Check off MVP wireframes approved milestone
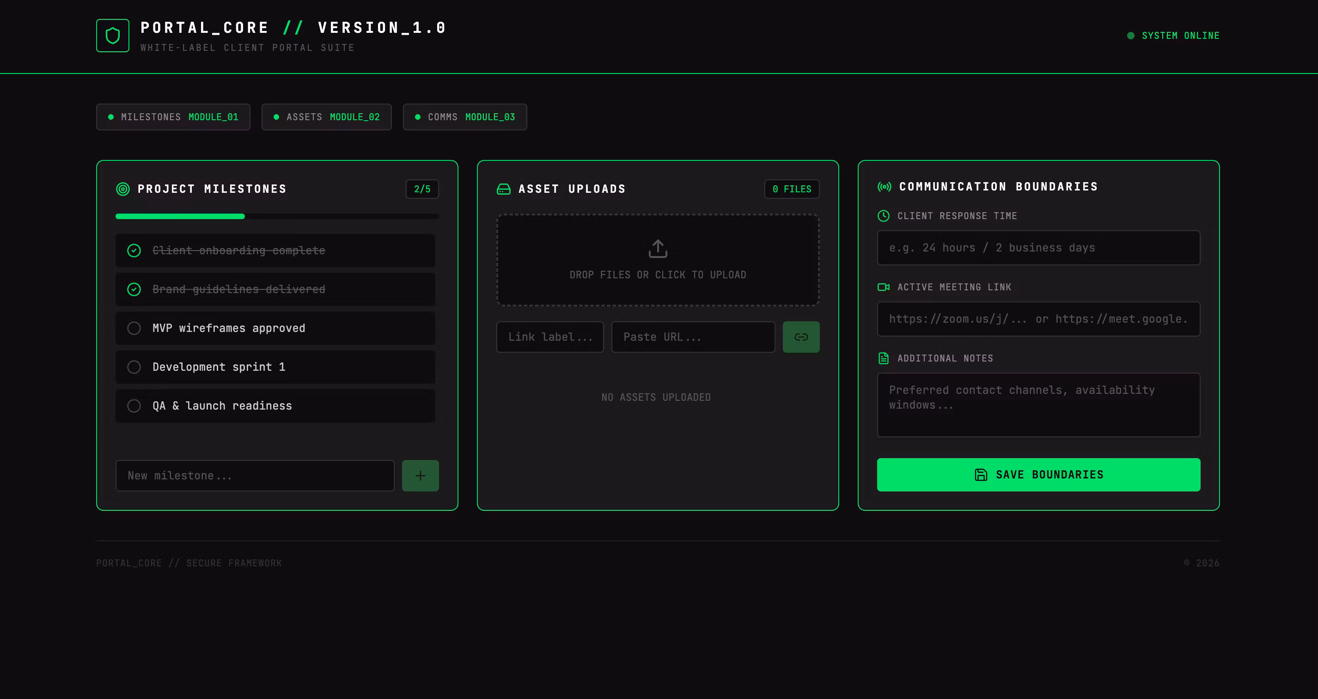Image resolution: width=1318 pixels, height=699 pixels. (134, 328)
